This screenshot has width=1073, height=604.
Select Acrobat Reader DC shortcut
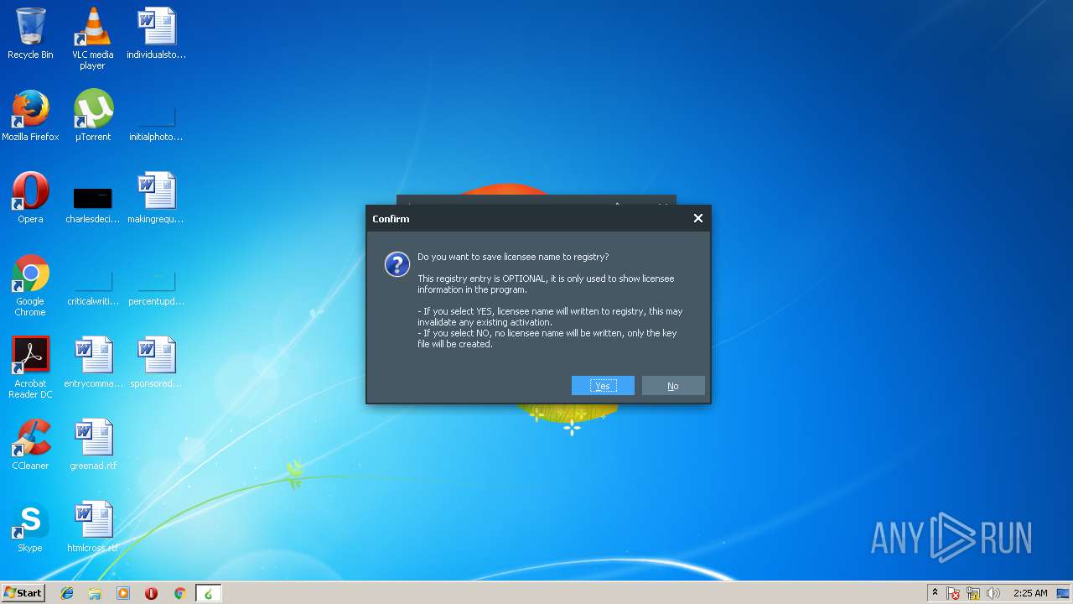click(30, 367)
